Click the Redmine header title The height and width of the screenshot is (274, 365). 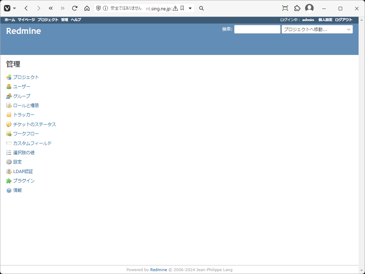pyautogui.click(x=24, y=31)
